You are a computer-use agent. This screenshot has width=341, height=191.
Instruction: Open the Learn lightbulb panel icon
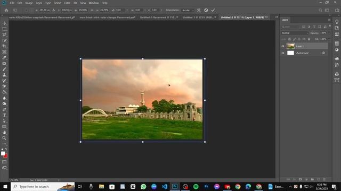[x=337, y=22]
